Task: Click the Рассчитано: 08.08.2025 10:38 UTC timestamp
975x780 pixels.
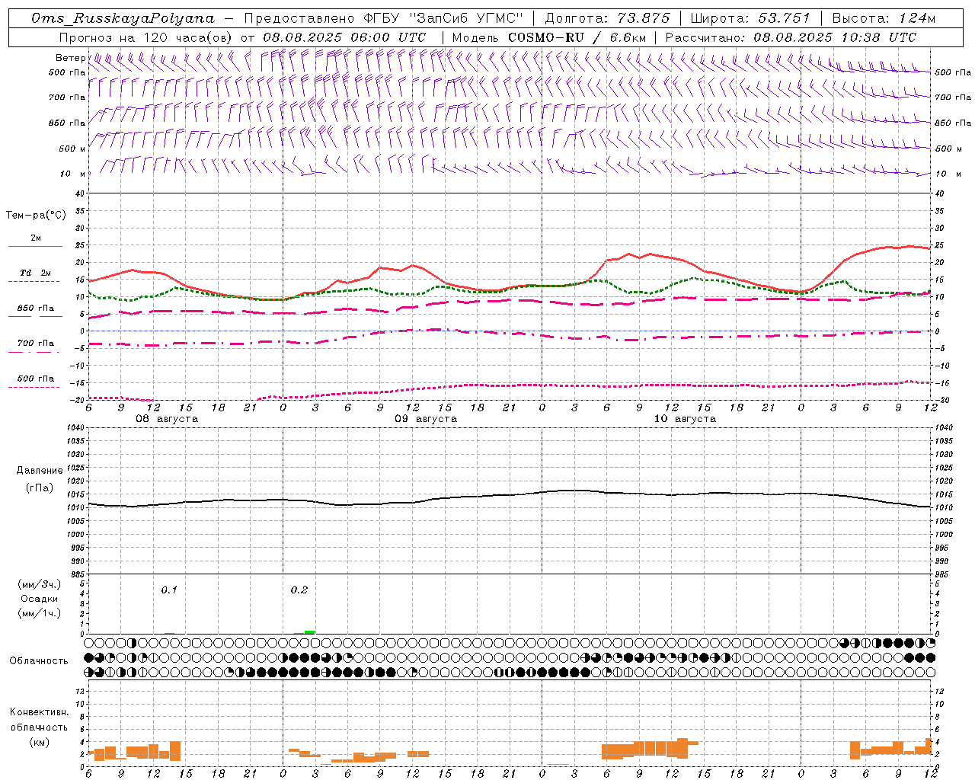Action: [791, 37]
